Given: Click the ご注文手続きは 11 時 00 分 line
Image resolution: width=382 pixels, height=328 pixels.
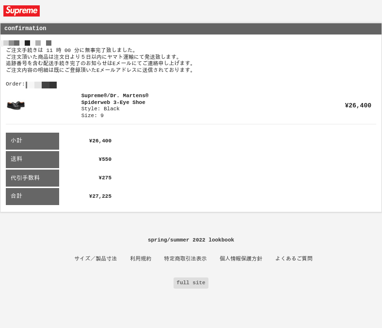Looking at the screenshot, I should click(71, 51).
